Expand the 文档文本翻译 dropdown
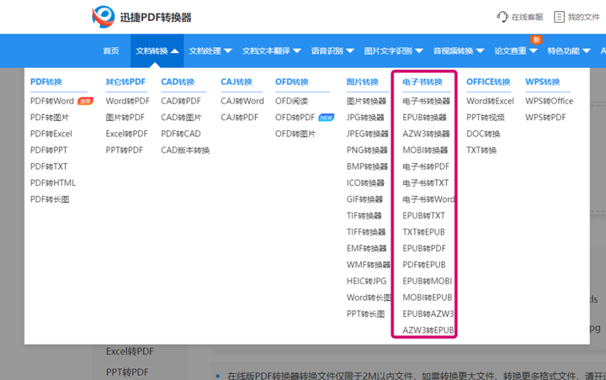This screenshot has width=606, height=380. [x=297, y=51]
